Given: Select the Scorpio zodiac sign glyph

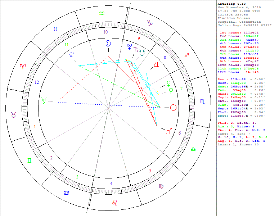Looking at the screenshot, I should 203,102.
